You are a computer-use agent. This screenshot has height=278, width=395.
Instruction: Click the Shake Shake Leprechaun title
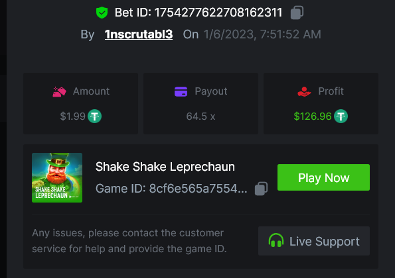[x=165, y=167]
